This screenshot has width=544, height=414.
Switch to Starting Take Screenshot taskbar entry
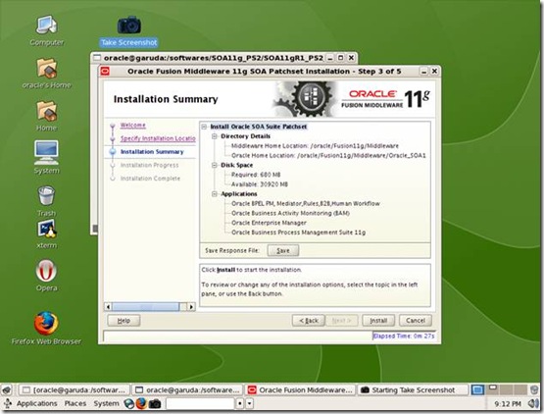pyautogui.click(x=413, y=390)
